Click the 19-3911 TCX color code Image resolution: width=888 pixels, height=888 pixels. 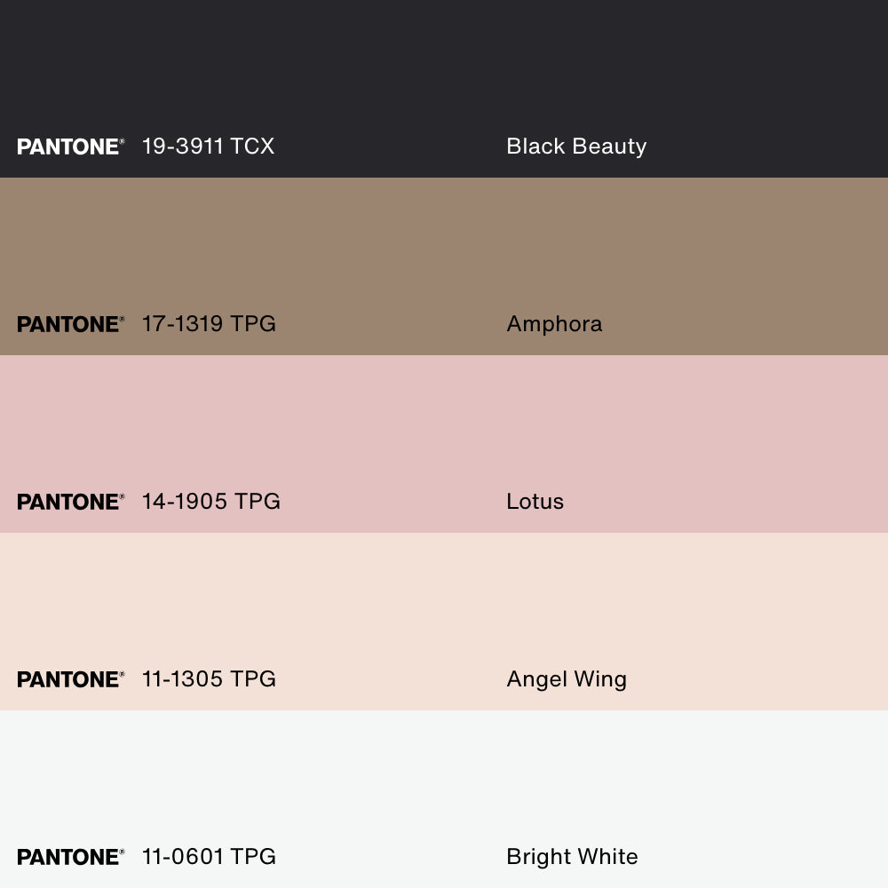click(x=208, y=147)
